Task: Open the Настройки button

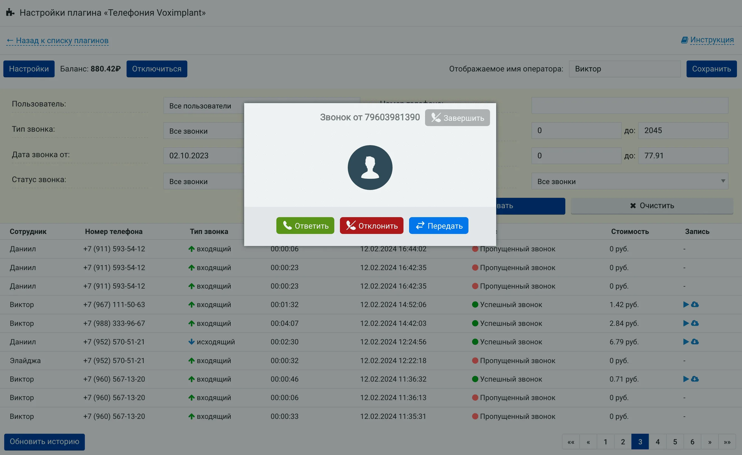Action: click(x=29, y=69)
